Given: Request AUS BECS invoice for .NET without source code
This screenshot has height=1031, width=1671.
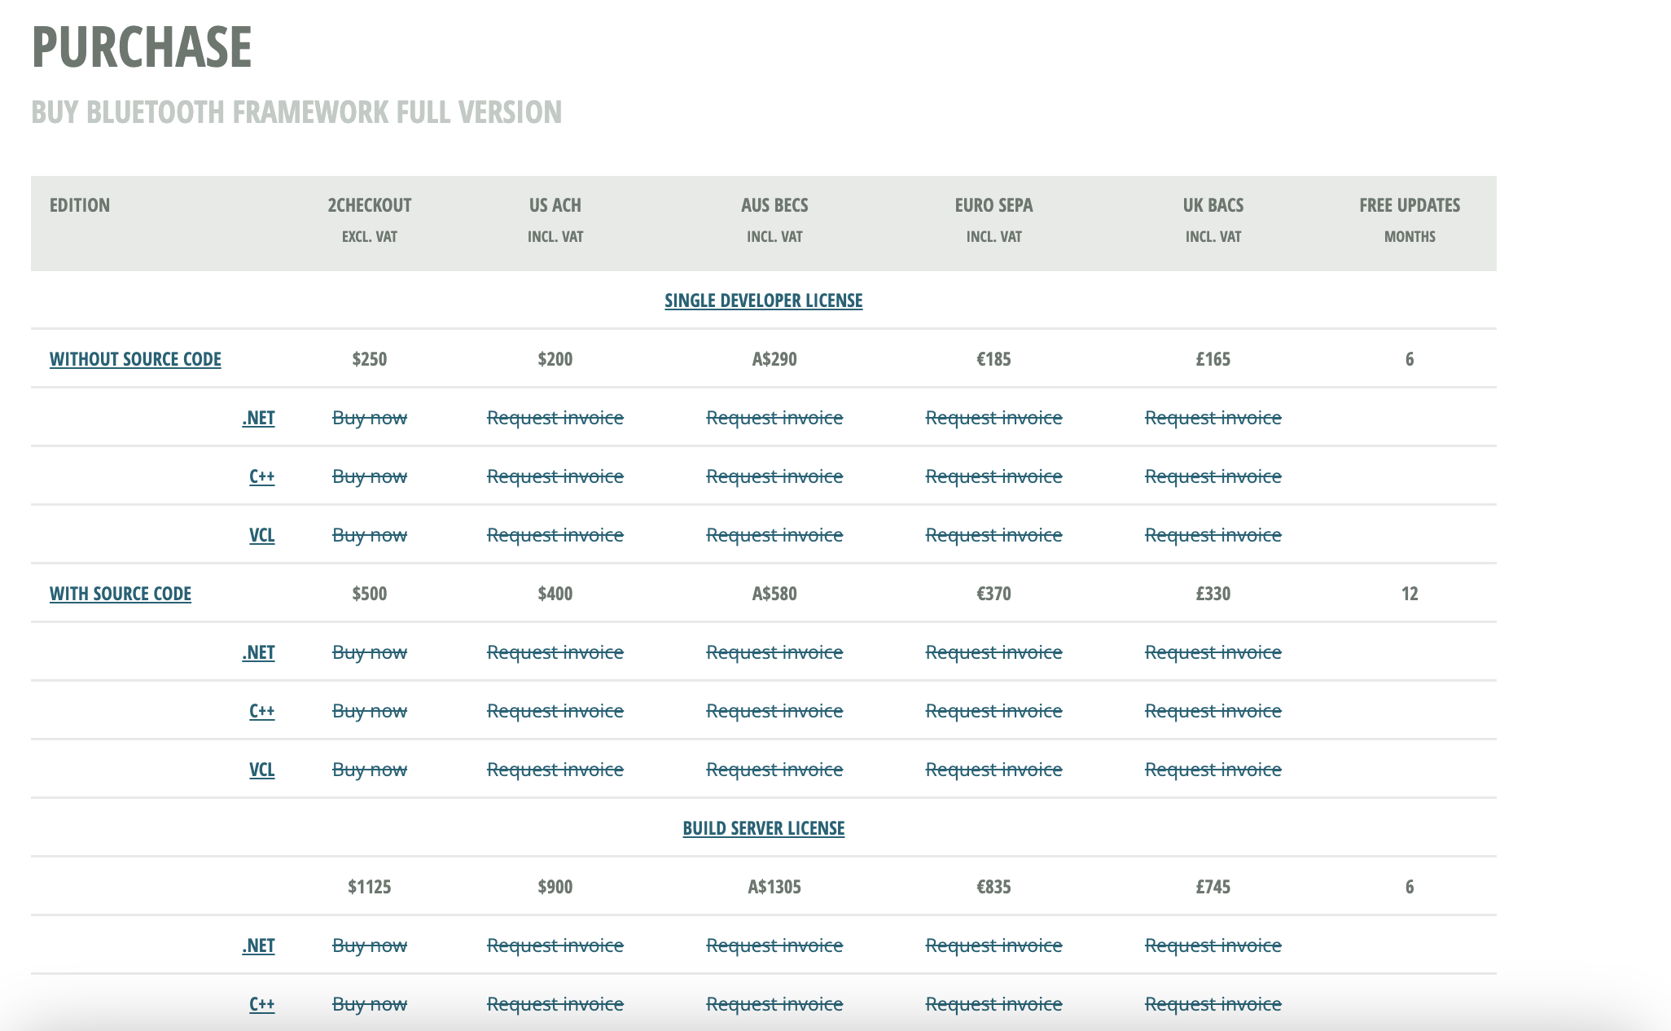Looking at the screenshot, I should click(774, 418).
